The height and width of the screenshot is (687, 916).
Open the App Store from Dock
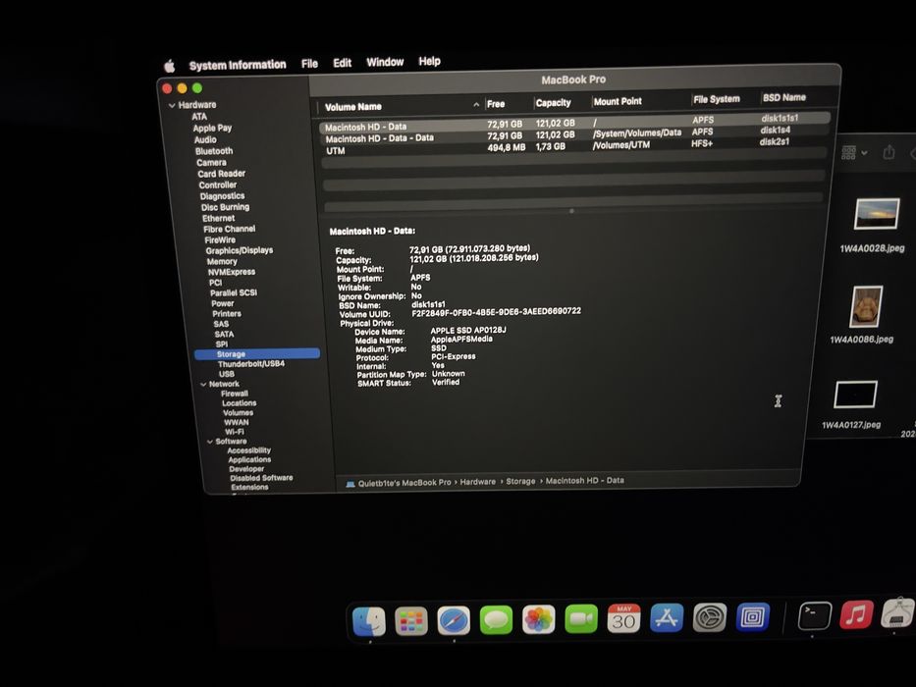pos(667,618)
